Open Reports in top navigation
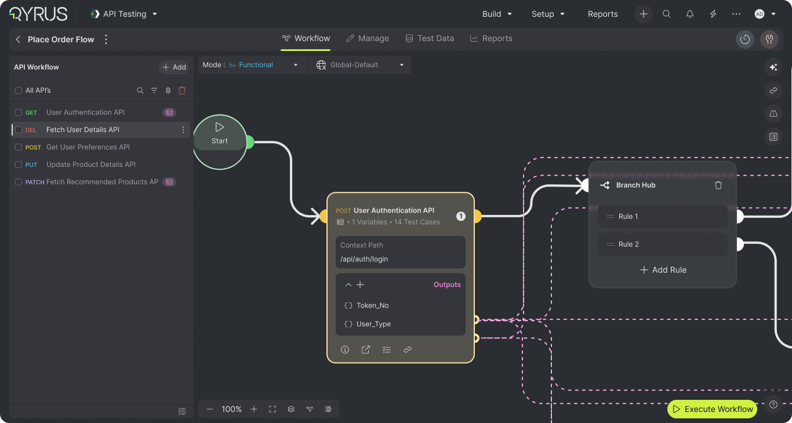Screen dimensions: 792x423 [603, 14]
